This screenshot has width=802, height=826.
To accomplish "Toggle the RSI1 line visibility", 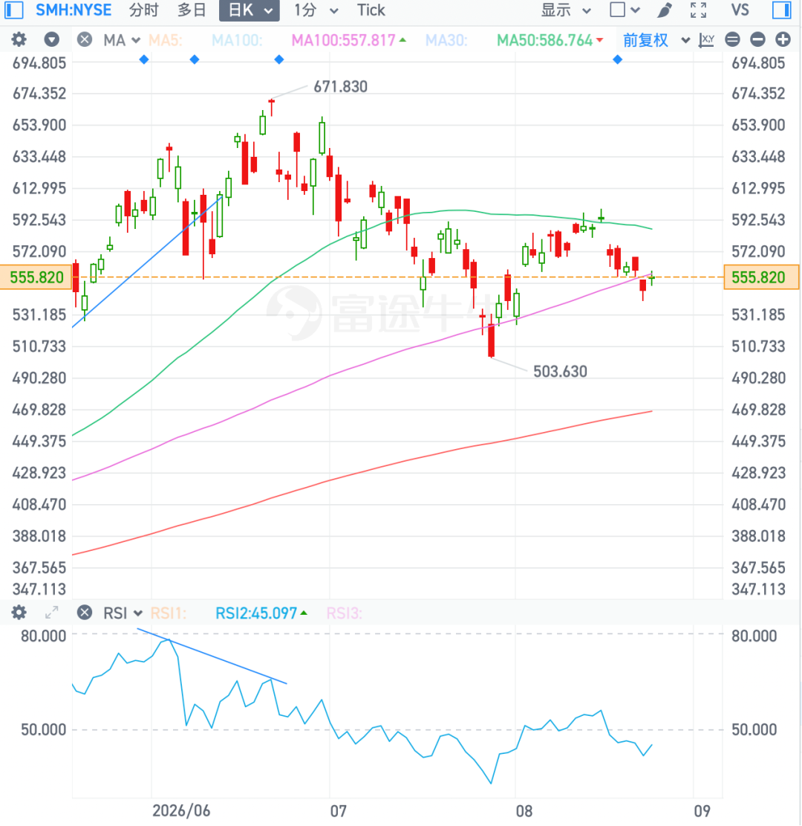I will click(x=169, y=613).
